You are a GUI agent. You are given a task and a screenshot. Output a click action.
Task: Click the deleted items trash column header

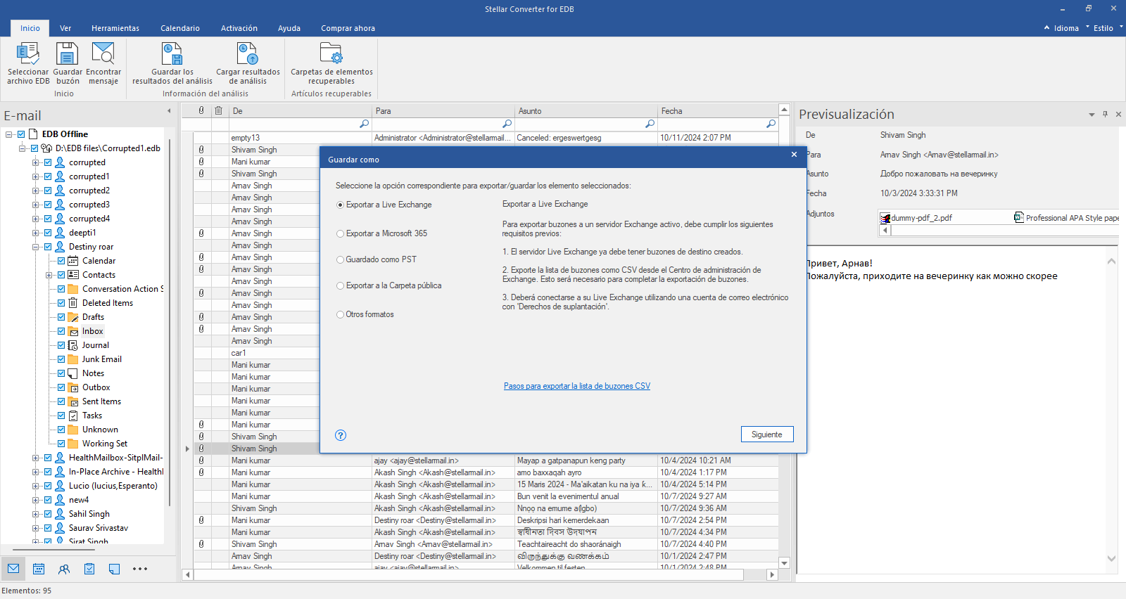pyautogui.click(x=218, y=110)
